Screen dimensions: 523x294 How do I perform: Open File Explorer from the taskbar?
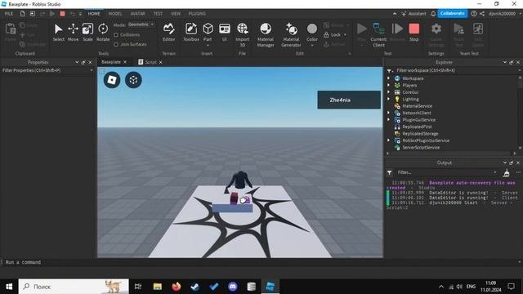click(158, 287)
